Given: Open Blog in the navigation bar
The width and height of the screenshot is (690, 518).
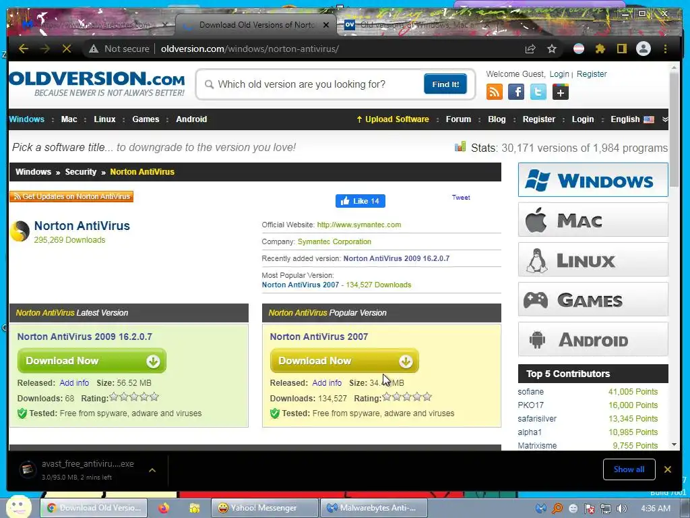Looking at the screenshot, I should pyautogui.click(x=497, y=119).
